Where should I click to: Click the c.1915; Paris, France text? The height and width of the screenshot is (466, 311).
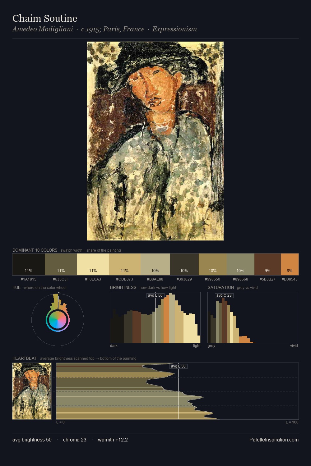(x=113, y=29)
